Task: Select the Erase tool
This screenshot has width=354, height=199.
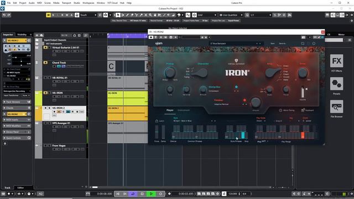Action: pos(132,15)
